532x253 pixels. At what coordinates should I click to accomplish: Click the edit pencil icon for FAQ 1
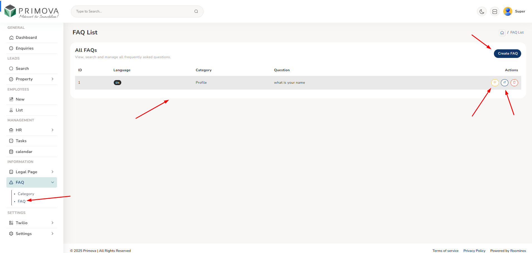point(504,83)
